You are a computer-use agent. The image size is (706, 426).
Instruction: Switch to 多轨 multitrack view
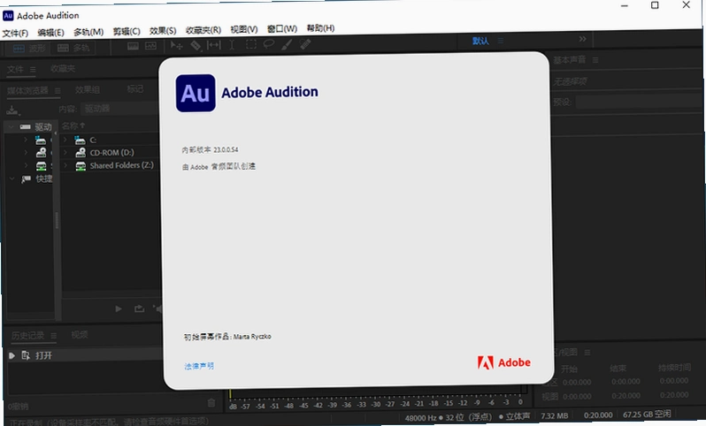[x=73, y=48]
